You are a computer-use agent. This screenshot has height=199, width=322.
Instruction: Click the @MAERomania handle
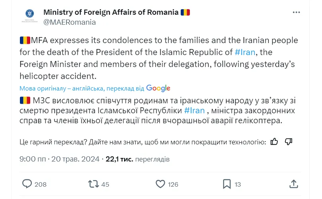[x=69, y=22]
